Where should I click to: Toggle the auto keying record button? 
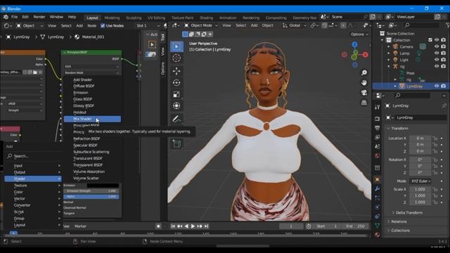(x=158, y=226)
